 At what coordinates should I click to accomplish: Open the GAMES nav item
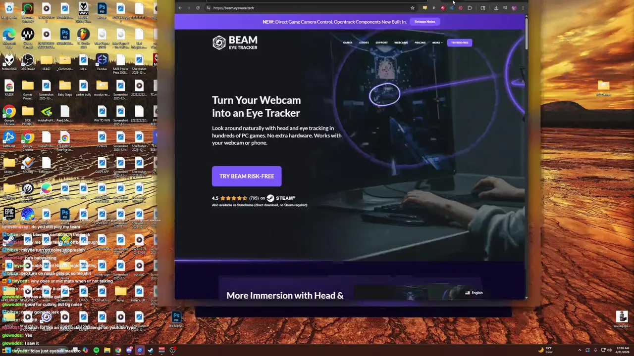point(348,43)
